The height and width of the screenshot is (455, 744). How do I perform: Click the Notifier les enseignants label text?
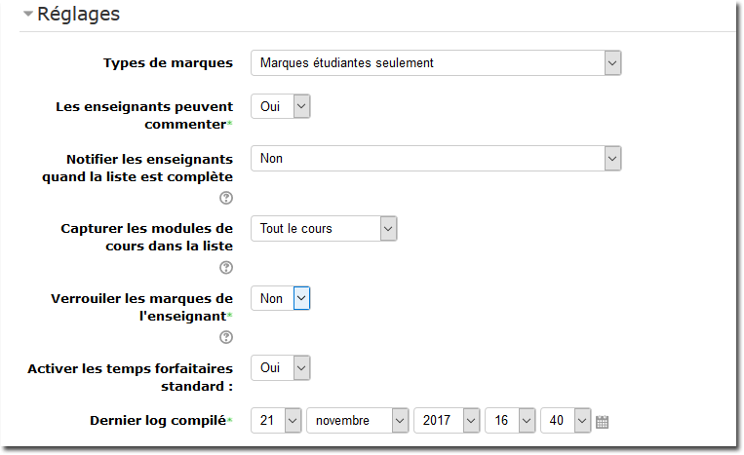(137, 168)
